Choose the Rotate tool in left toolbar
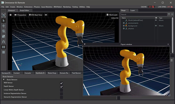This screenshot has width=175, height=104. (4, 31)
